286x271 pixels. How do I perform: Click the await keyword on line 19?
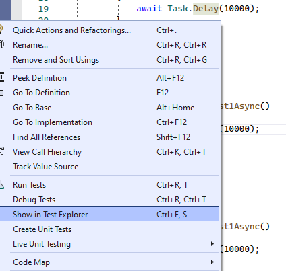[x=149, y=9]
